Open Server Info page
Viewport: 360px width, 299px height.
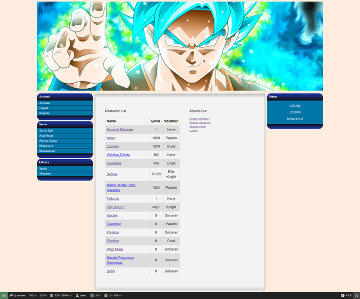46,130
